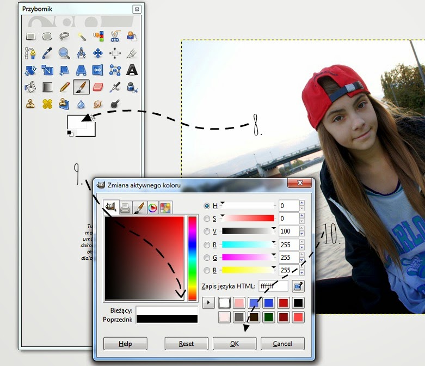The width and height of the screenshot is (425, 366).
Task: Select the Blur/Sharpen droplet tool
Action: (x=81, y=104)
